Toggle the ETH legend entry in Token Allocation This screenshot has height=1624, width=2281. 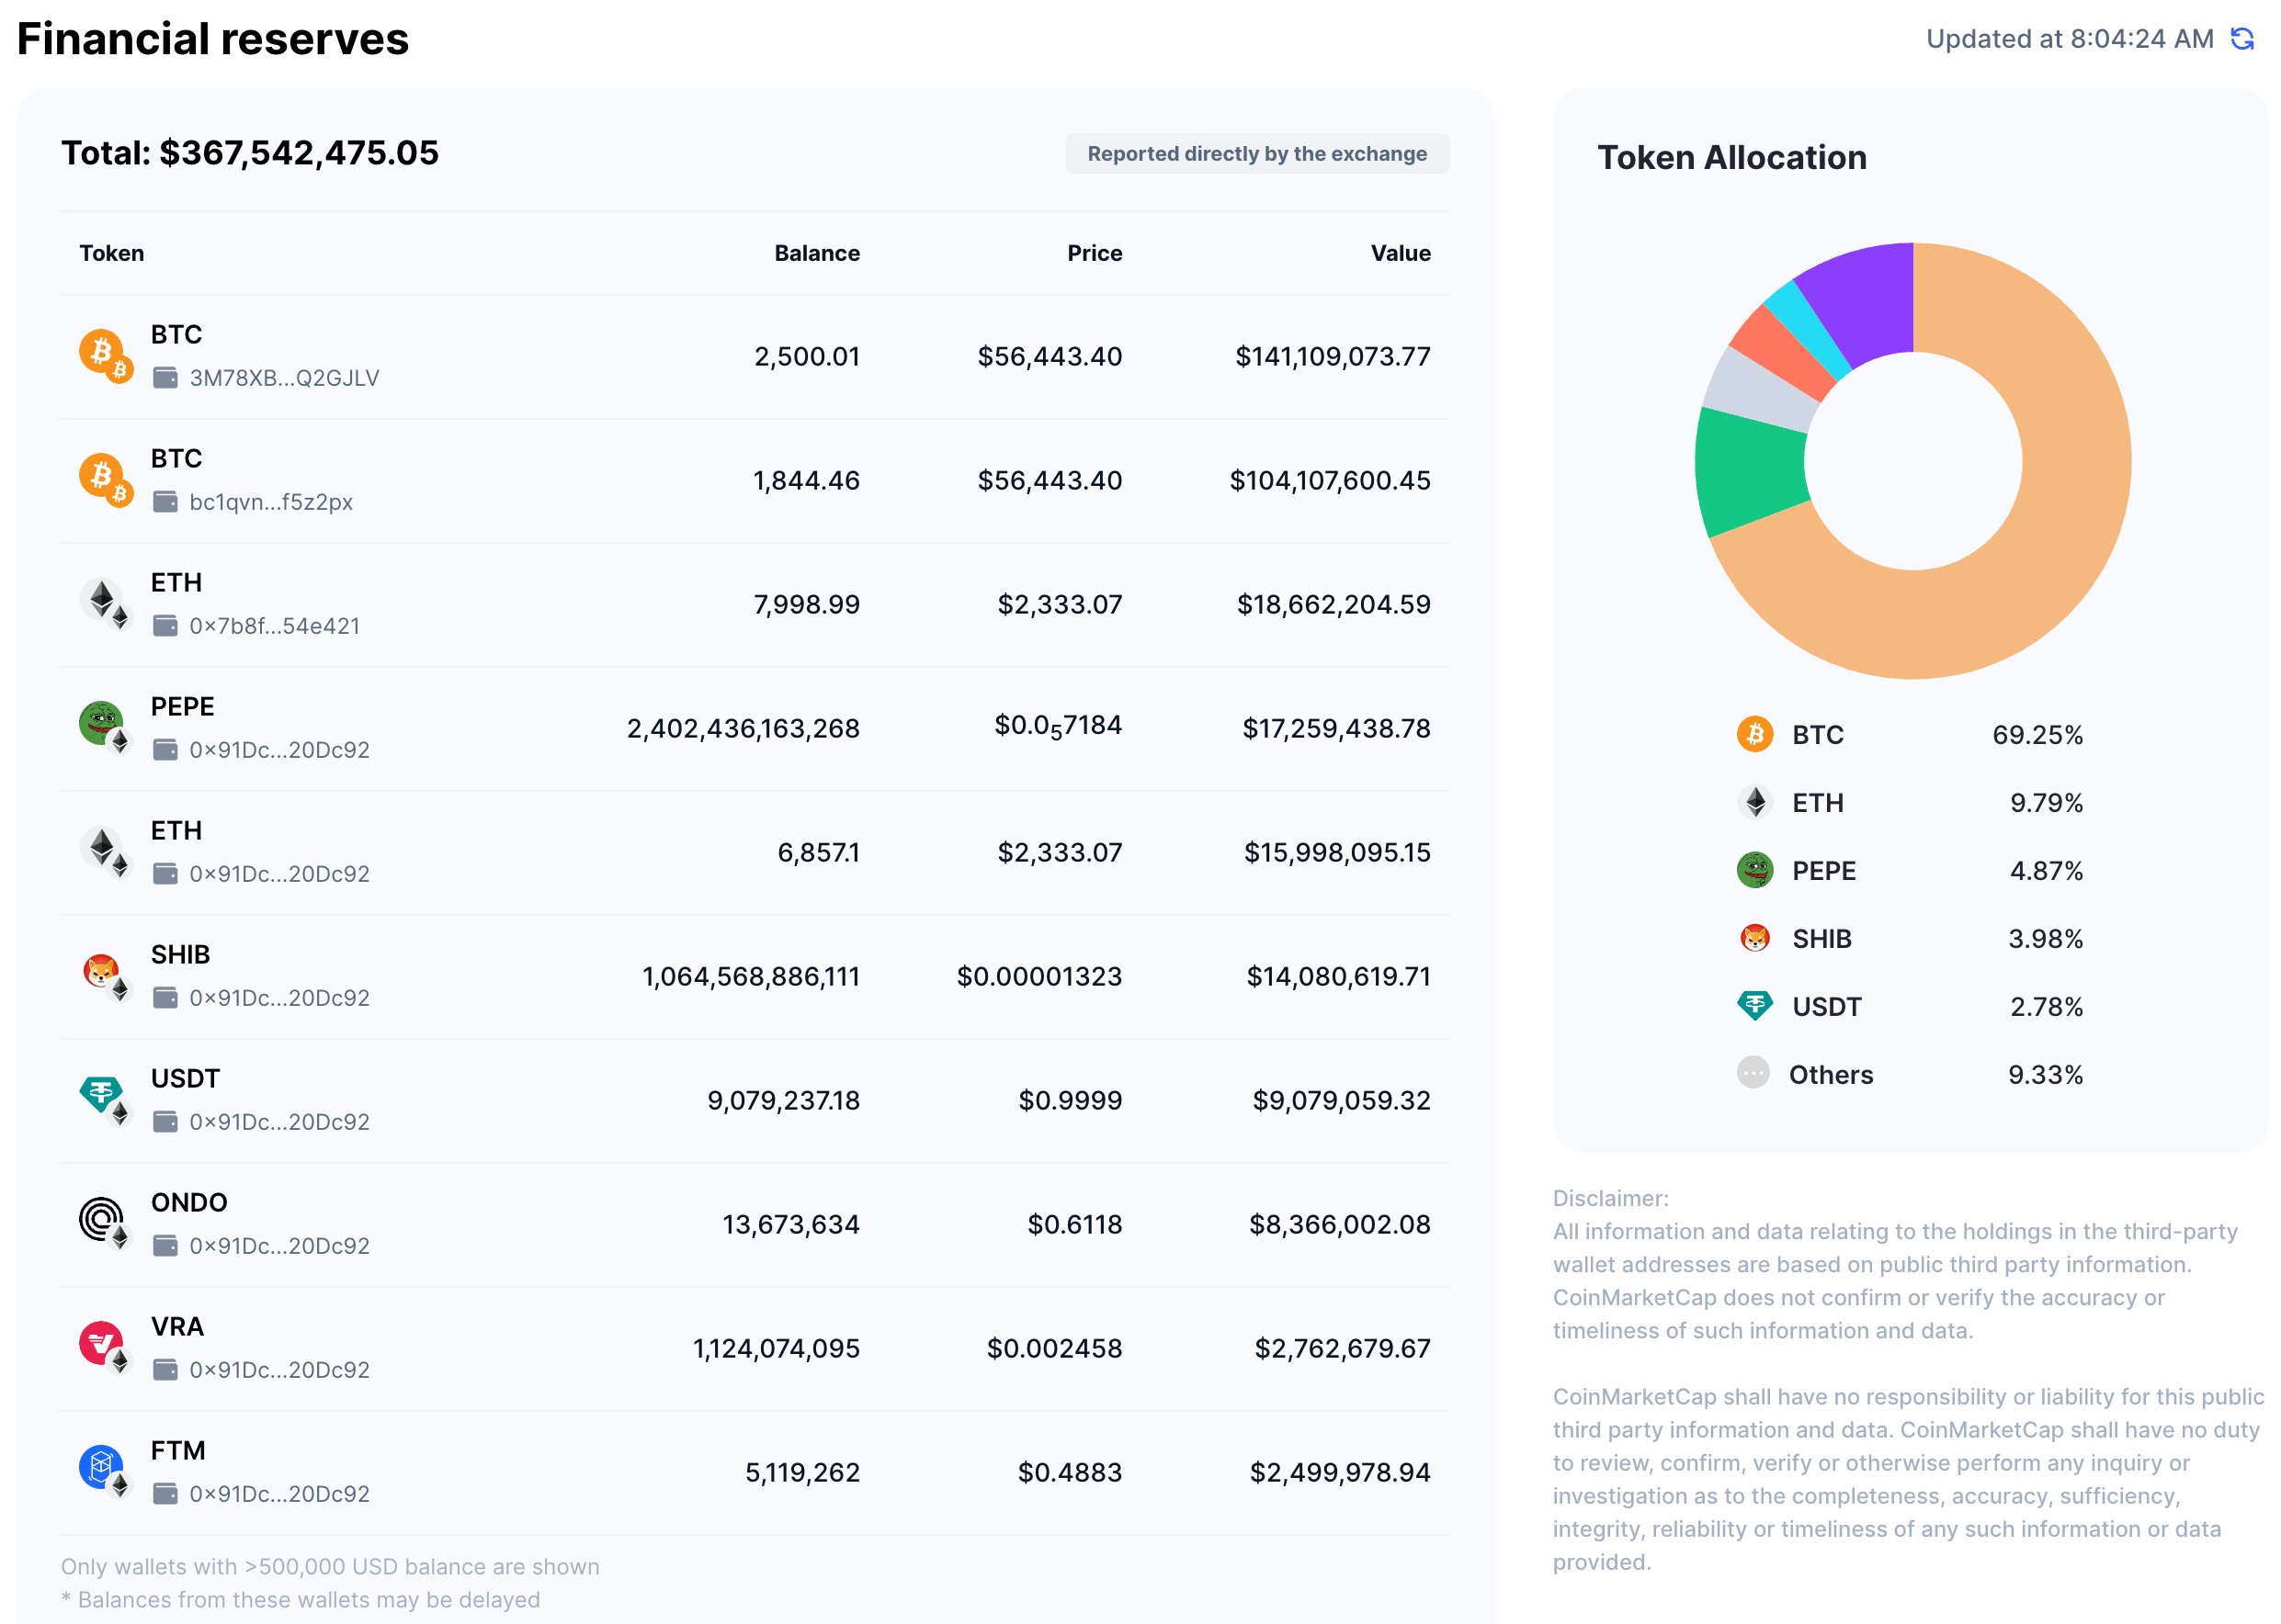(1821, 802)
